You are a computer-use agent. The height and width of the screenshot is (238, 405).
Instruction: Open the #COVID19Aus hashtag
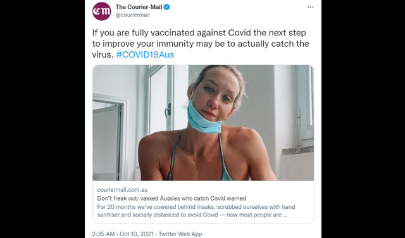pos(145,54)
